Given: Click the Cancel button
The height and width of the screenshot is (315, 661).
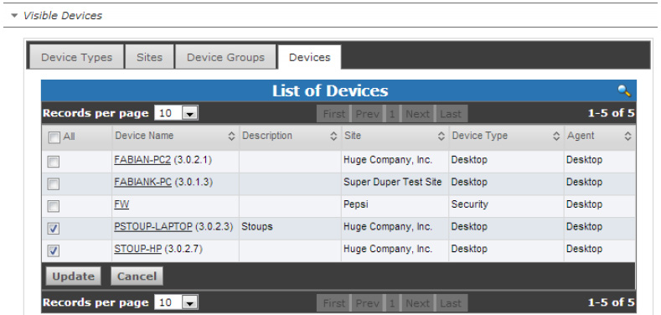Looking at the screenshot, I should pos(137,276).
